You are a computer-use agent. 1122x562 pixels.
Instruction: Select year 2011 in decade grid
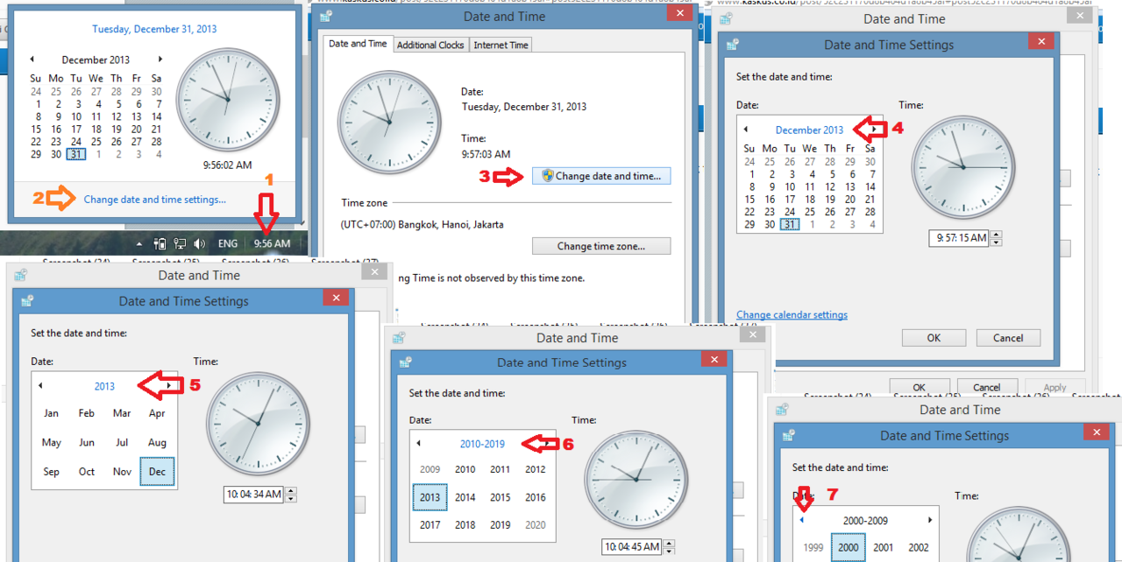pos(500,469)
